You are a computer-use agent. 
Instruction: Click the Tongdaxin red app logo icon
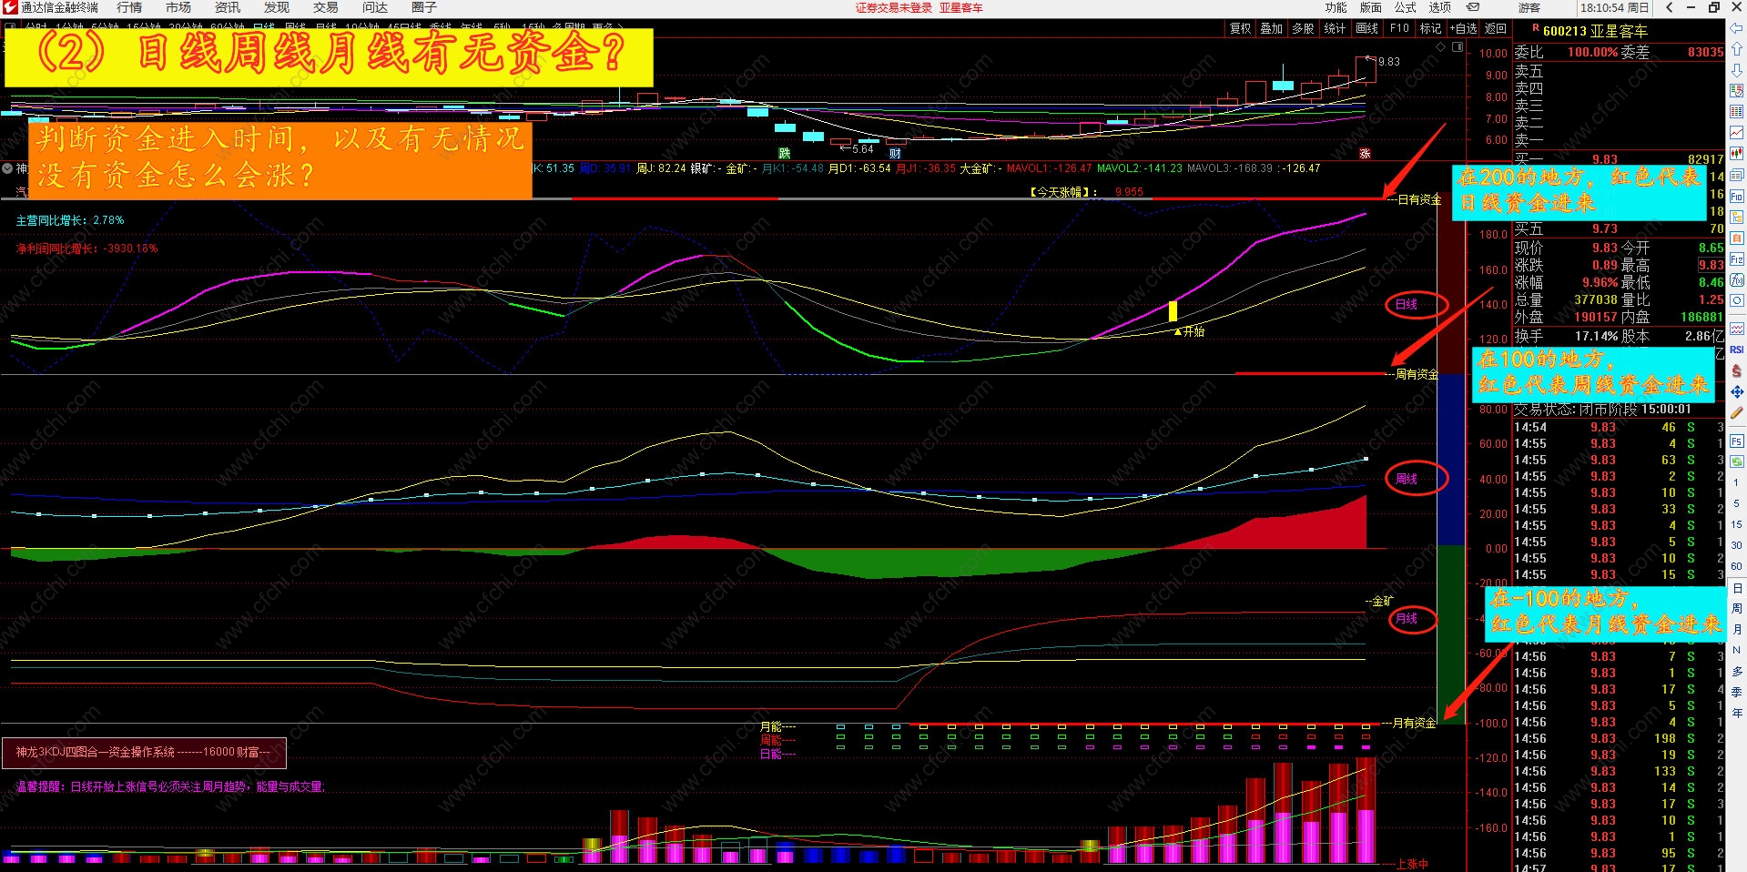tap(10, 7)
